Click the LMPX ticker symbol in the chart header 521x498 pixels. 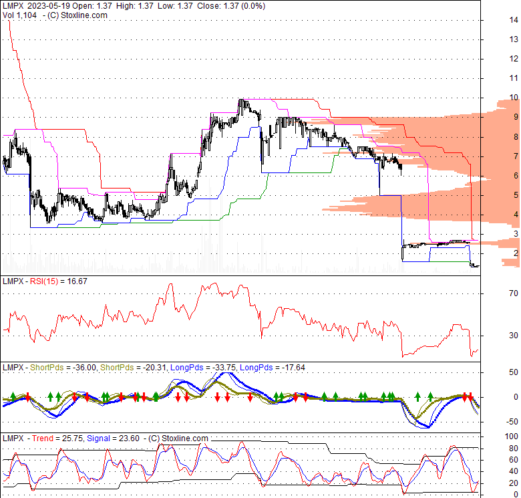point(13,6)
